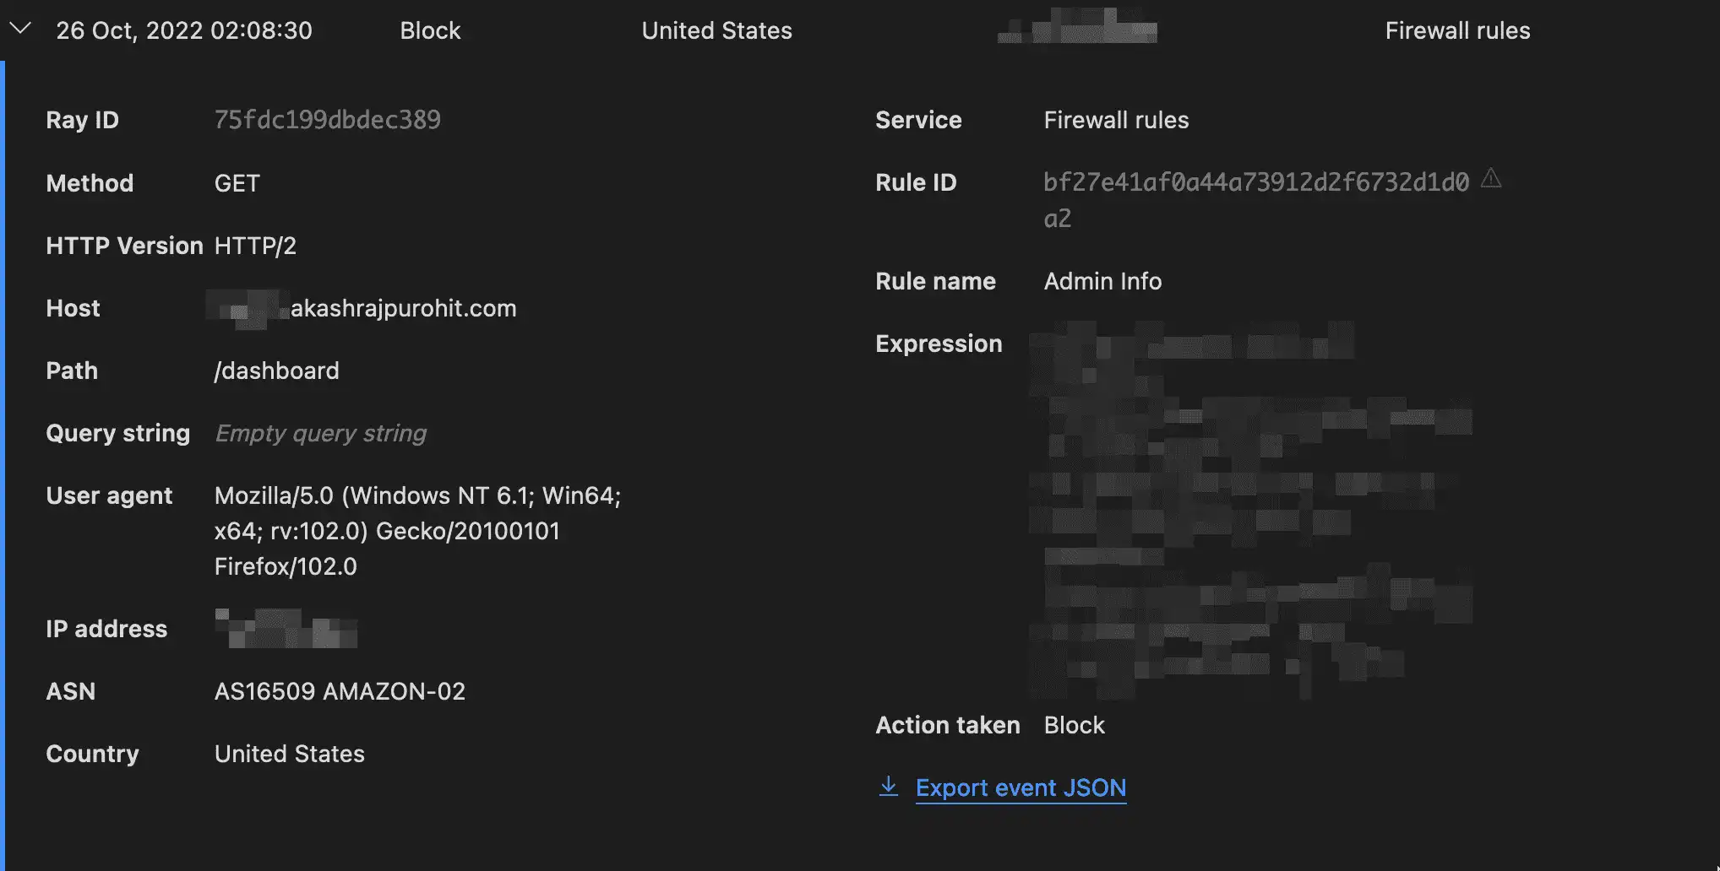This screenshot has height=871, width=1720.
Task: Click the event timestamp 26 Oct, 2022 02:08:30
Action: pos(184,30)
